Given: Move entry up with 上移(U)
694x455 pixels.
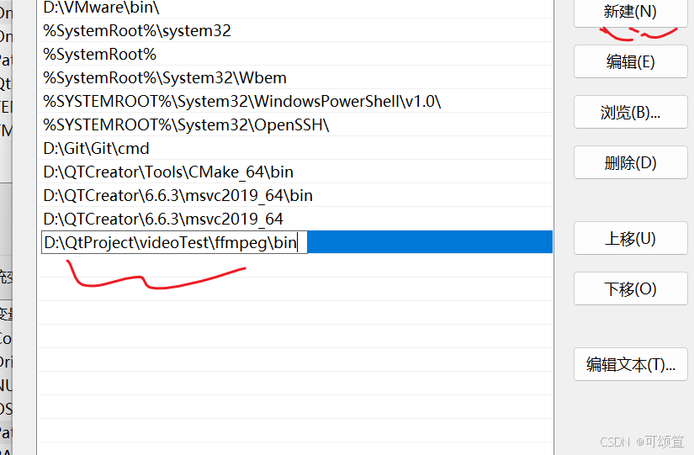Looking at the screenshot, I should (x=631, y=238).
